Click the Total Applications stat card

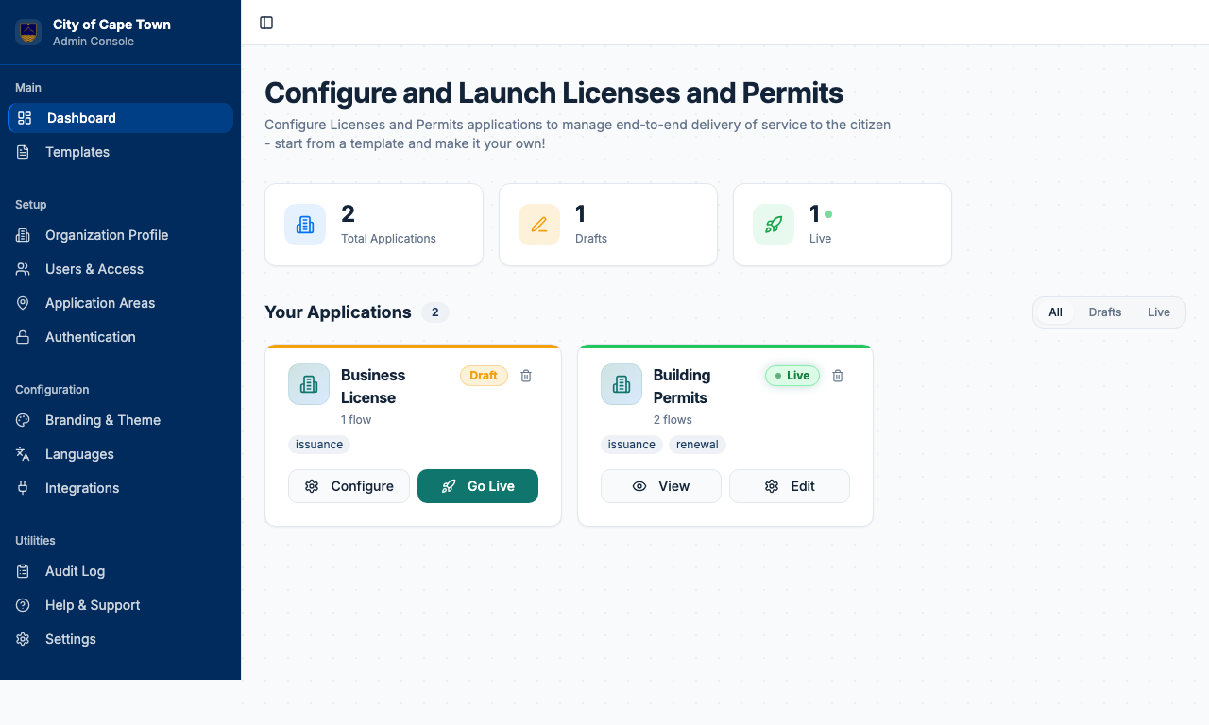(374, 225)
